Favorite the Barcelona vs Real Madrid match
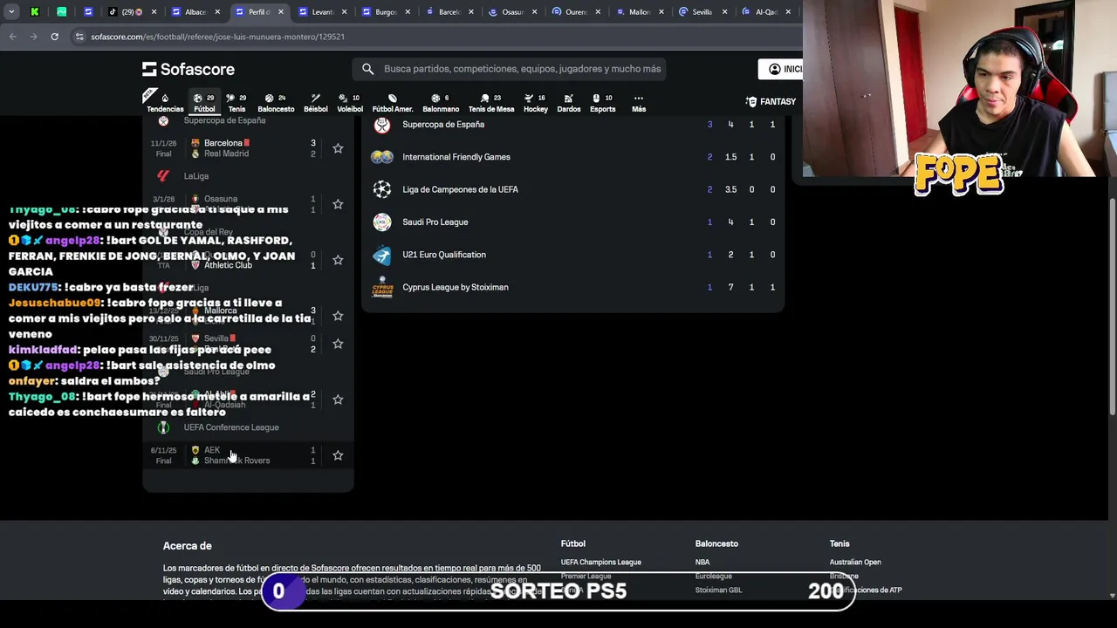 pos(338,148)
